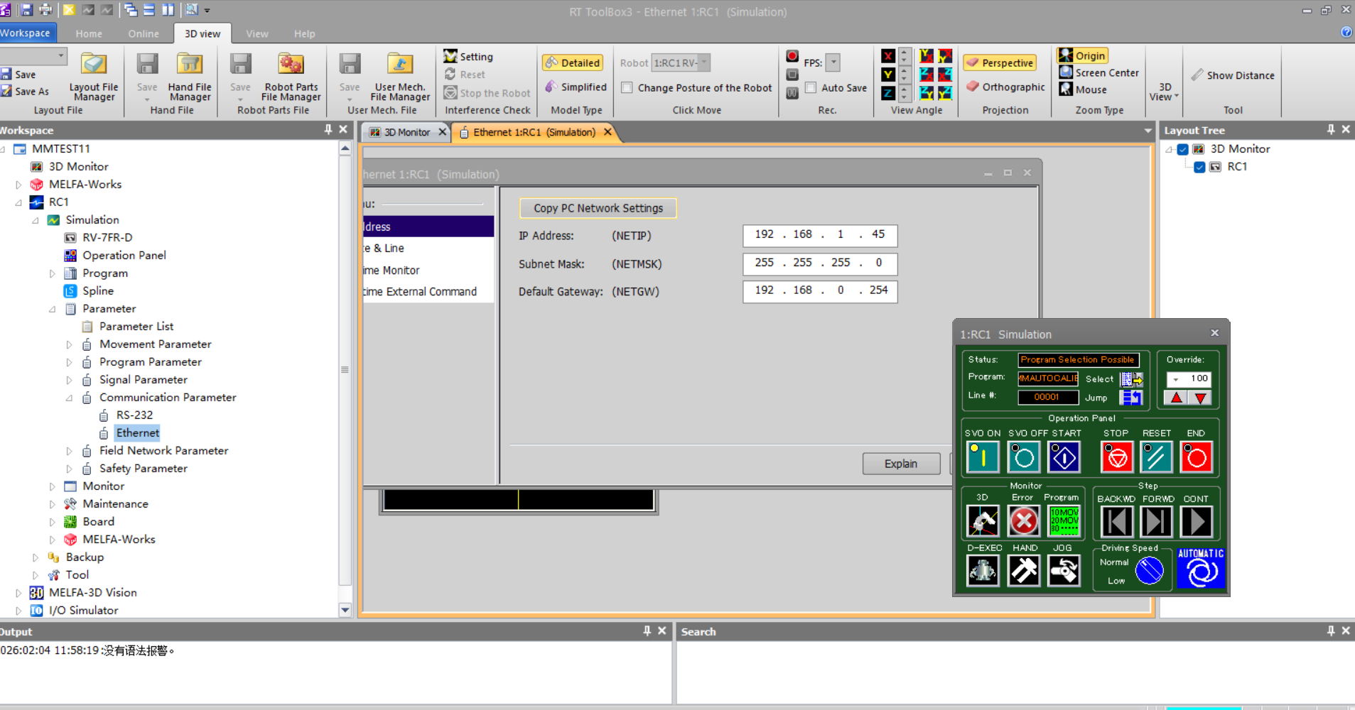Viewport: 1355px width, 710px height.
Task: Step BACKWD in the simulation panel
Action: pyautogui.click(x=1116, y=522)
